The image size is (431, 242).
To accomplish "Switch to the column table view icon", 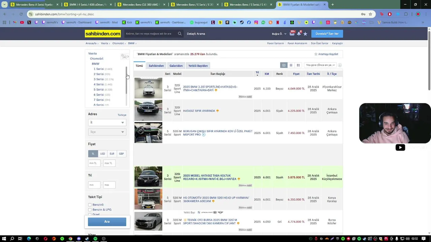I will 284,65.
